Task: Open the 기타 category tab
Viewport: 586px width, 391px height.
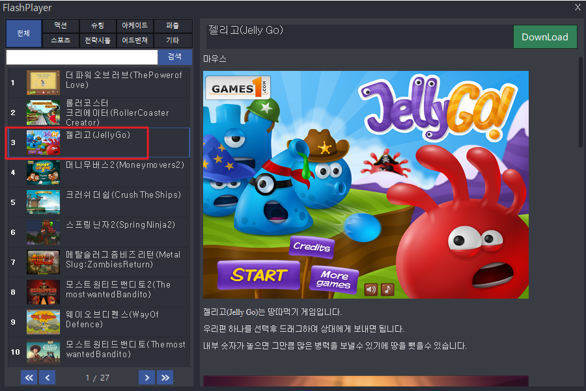Action: coord(173,40)
